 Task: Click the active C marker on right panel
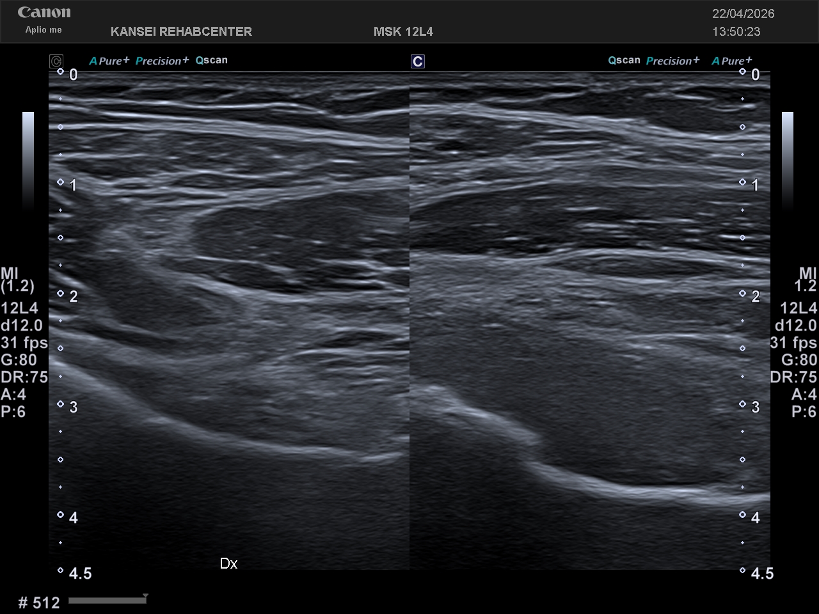[x=417, y=61]
